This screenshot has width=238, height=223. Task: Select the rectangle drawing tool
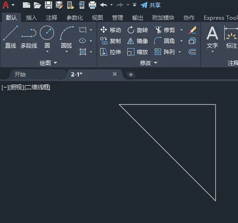[x=83, y=30]
